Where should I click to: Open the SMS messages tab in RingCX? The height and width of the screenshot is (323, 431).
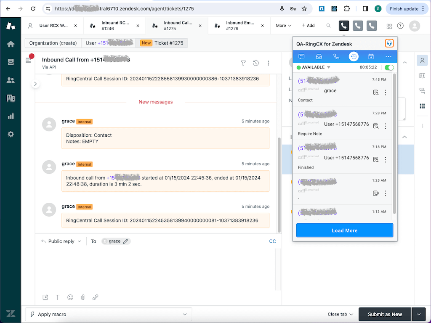(x=301, y=56)
